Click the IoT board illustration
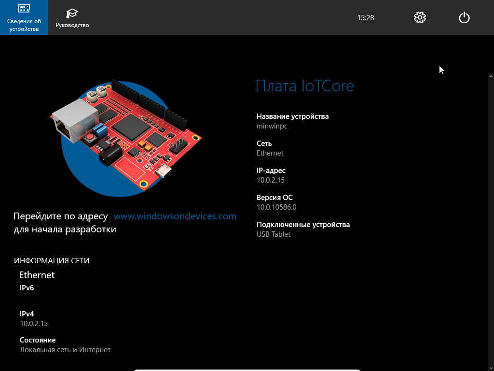 [x=126, y=137]
